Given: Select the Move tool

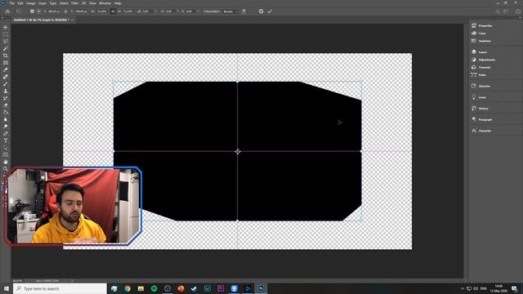Looking at the screenshot, I should tap(6, 27).
